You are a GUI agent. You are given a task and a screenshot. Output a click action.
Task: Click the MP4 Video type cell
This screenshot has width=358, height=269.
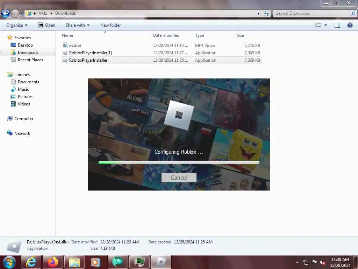(205, 45)
